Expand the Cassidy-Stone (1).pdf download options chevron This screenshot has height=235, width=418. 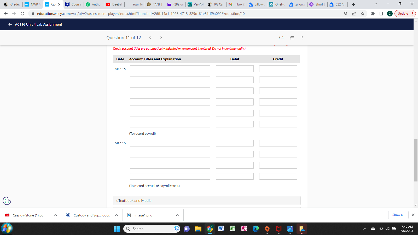[55, 215]
